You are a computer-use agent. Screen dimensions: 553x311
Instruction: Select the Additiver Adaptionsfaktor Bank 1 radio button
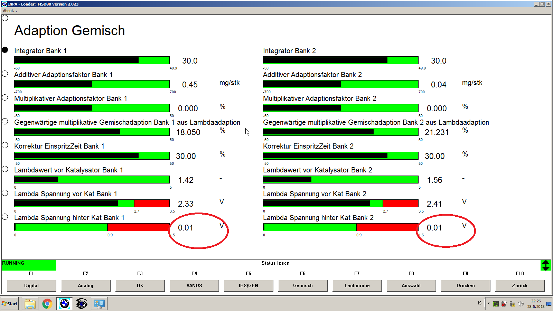[x=5, y=74]
